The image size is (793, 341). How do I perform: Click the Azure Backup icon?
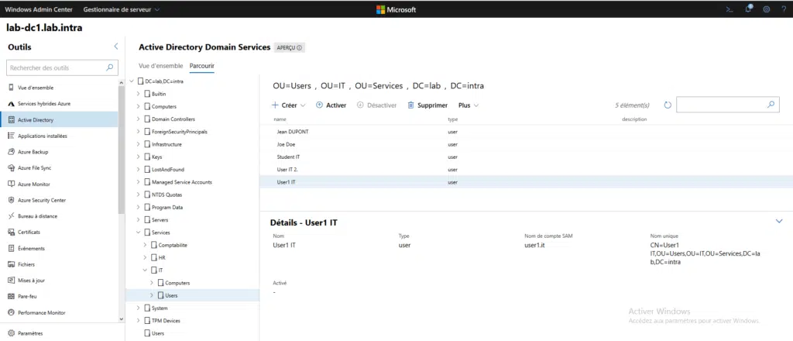(11, 152)
